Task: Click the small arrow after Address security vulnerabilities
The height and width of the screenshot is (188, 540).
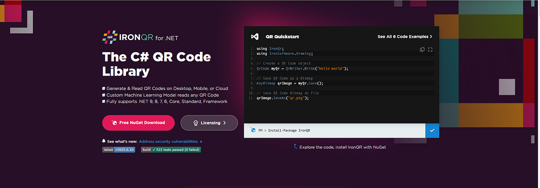Action: 201,141
